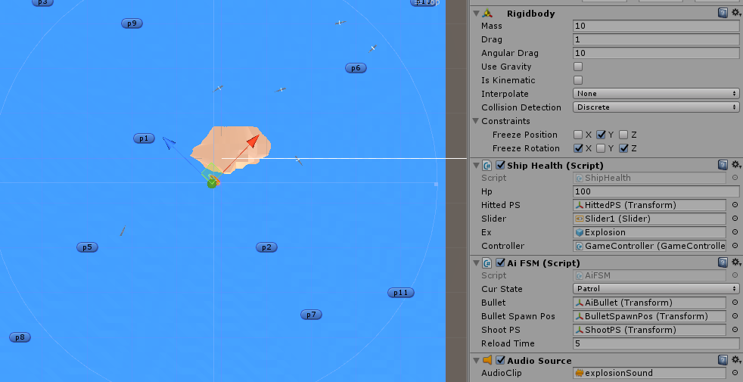Toggle Freeze Position X checkbox
Image resolution: width=743 pixels, height=382 pixels.
pyautogui.click(x=578, y=135)
